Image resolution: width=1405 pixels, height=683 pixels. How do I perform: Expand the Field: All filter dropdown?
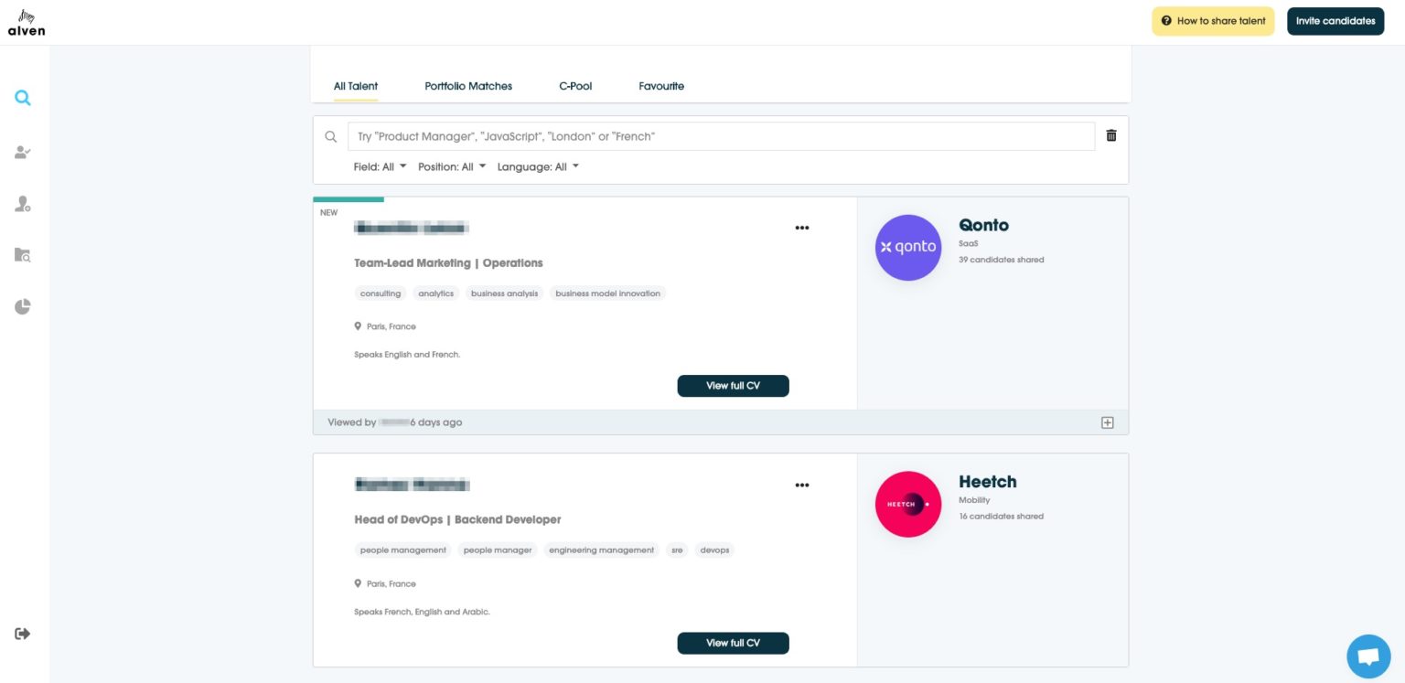point(381,166)
